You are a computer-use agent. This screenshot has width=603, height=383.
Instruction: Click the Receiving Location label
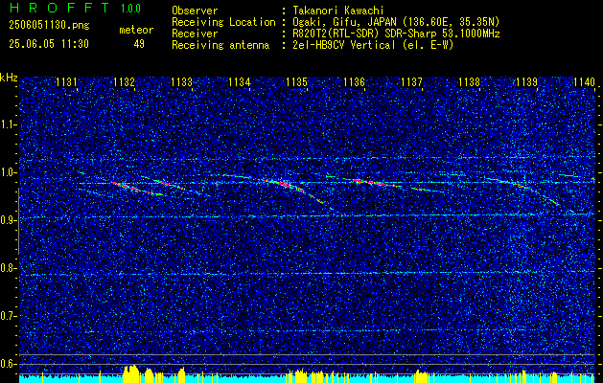pos(223,22)
